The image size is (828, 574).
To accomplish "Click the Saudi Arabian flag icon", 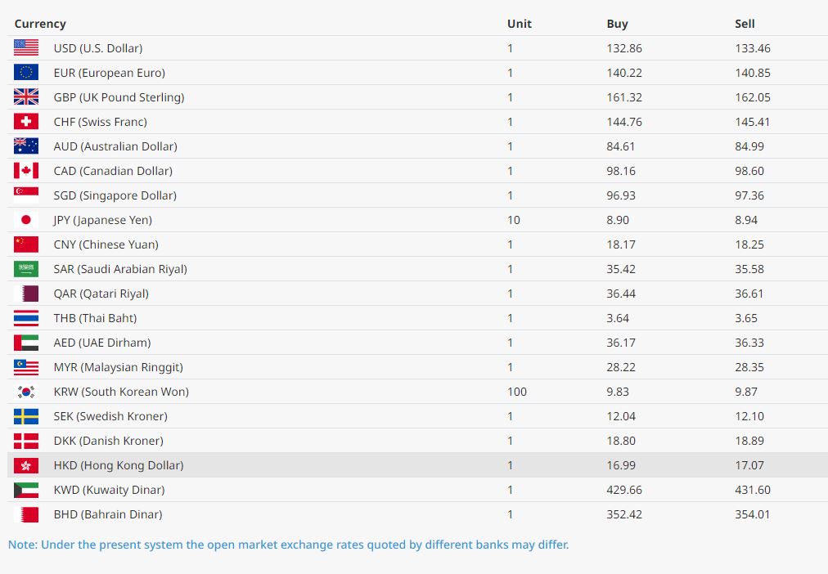I will 26,269.
